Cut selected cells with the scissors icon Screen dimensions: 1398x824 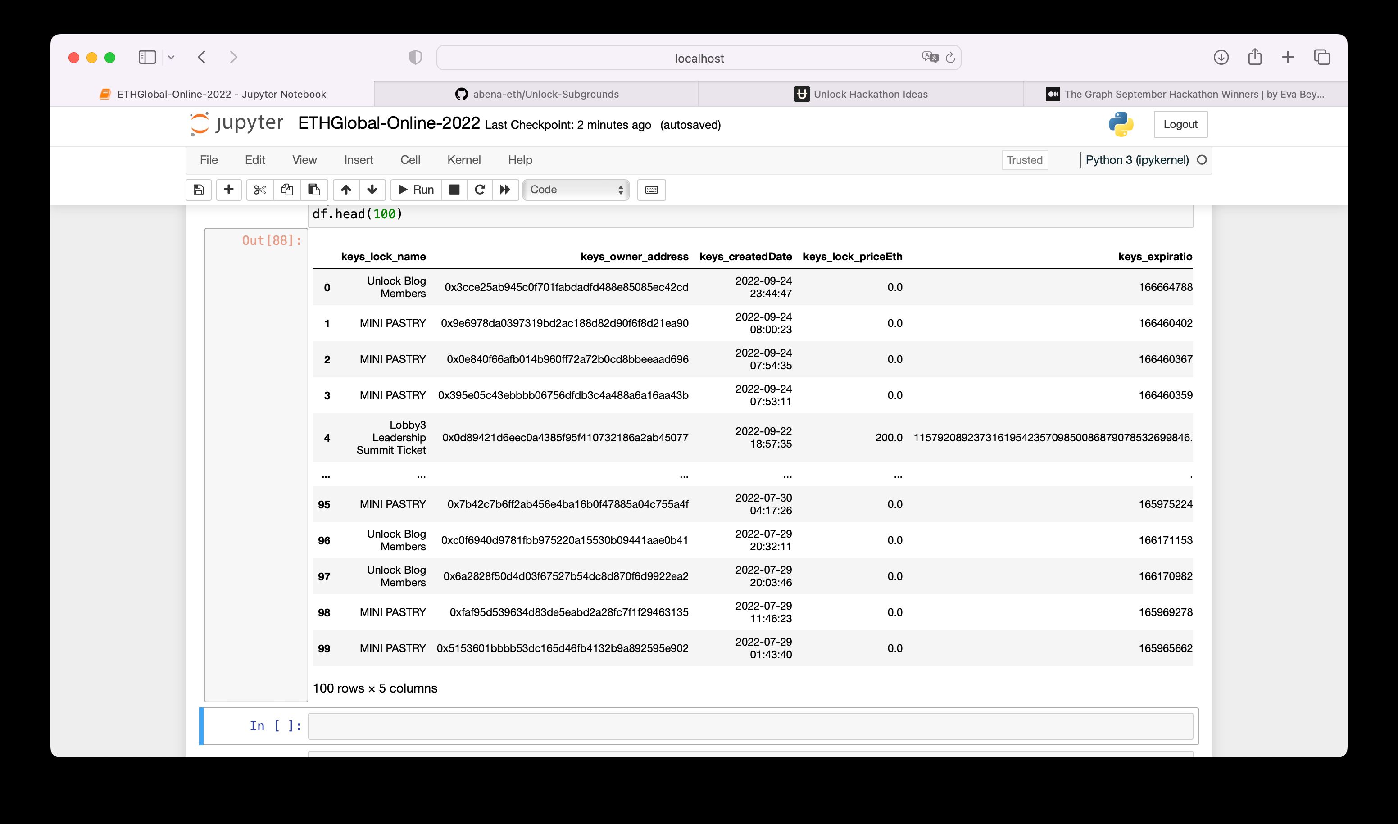coord(259,190)
